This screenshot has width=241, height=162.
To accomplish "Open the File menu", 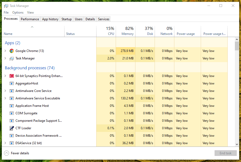I will [6, 13].
